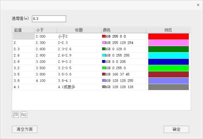Click the cyan preview bar for 2.6-2.9
The image size is (203, 139).
click(168, 55)
